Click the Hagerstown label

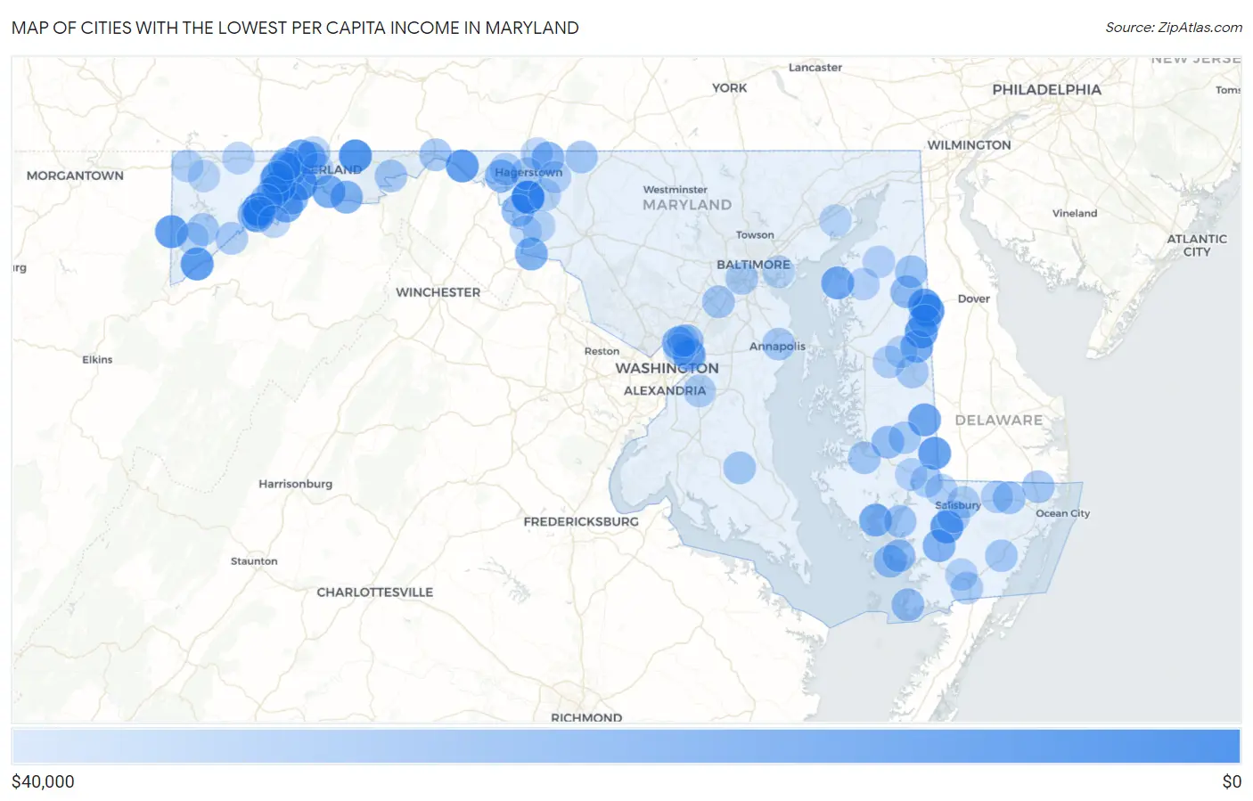528,172
